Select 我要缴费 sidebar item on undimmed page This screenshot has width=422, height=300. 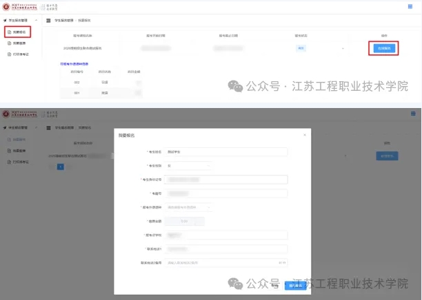point(17,43)
